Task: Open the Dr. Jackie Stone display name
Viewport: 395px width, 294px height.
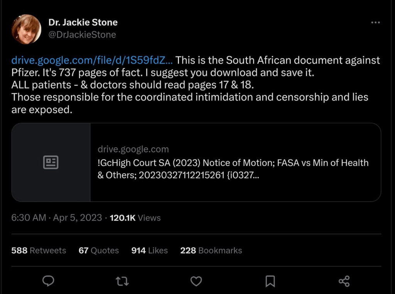Action: pos(83,22)
